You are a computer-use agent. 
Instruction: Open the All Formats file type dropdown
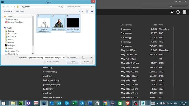tap(80, 58)
